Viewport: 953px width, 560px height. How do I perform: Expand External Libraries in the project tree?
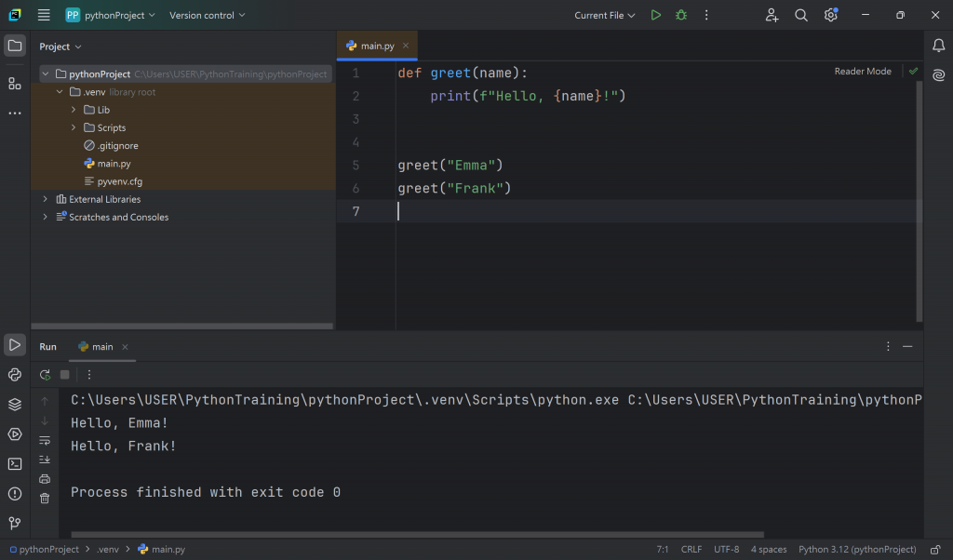click(x=45, y=199)
